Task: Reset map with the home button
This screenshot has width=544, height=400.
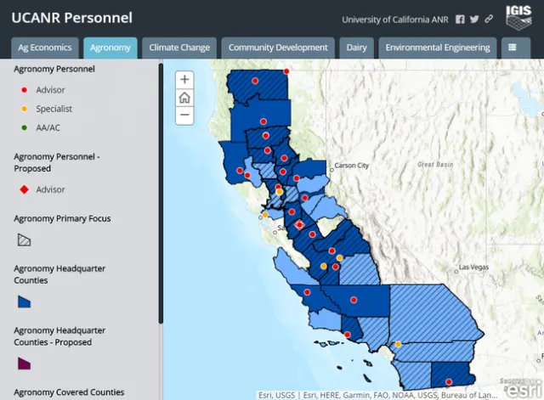Action: (184, 98)
